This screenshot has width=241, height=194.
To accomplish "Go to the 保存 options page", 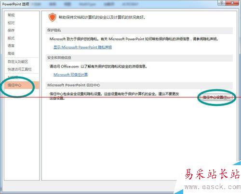I will [x=11, y=30].
